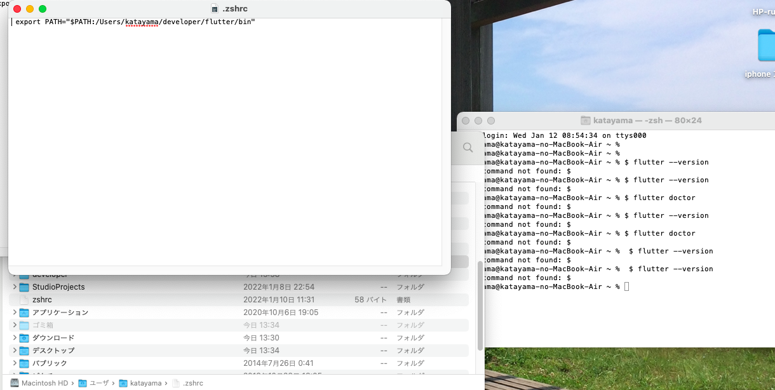
Task: Click the デスクトップ folder icon
Action: [24, 351]
